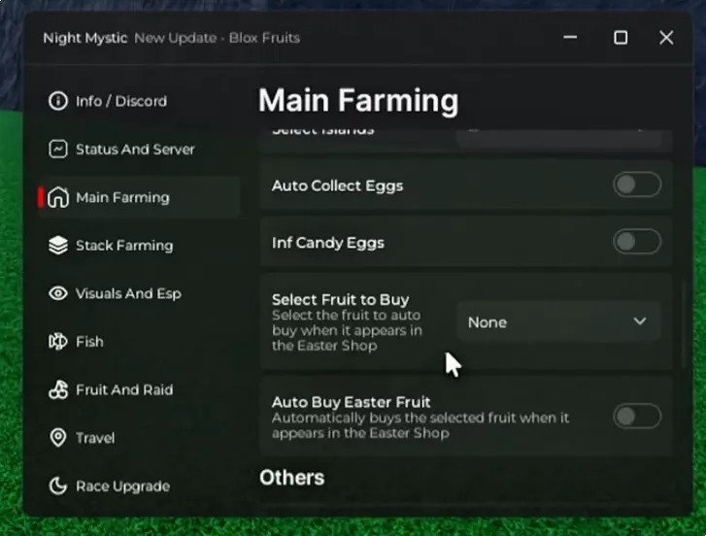This screenshot has width=706, height=536.
Task: Click the Race Upgrade moon icon
Action: coord(58,486)
